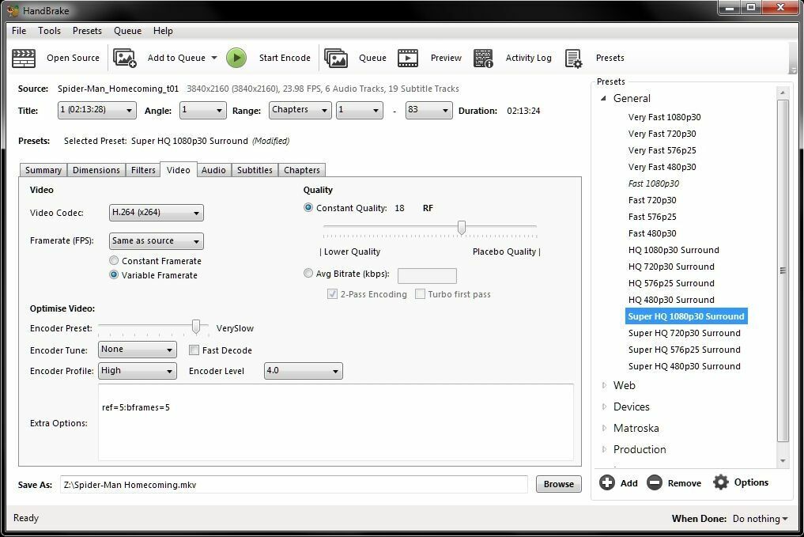The height and width of the screenshot is (537, 804).
Task: Open the Tools menu
Action: [49, 31]
